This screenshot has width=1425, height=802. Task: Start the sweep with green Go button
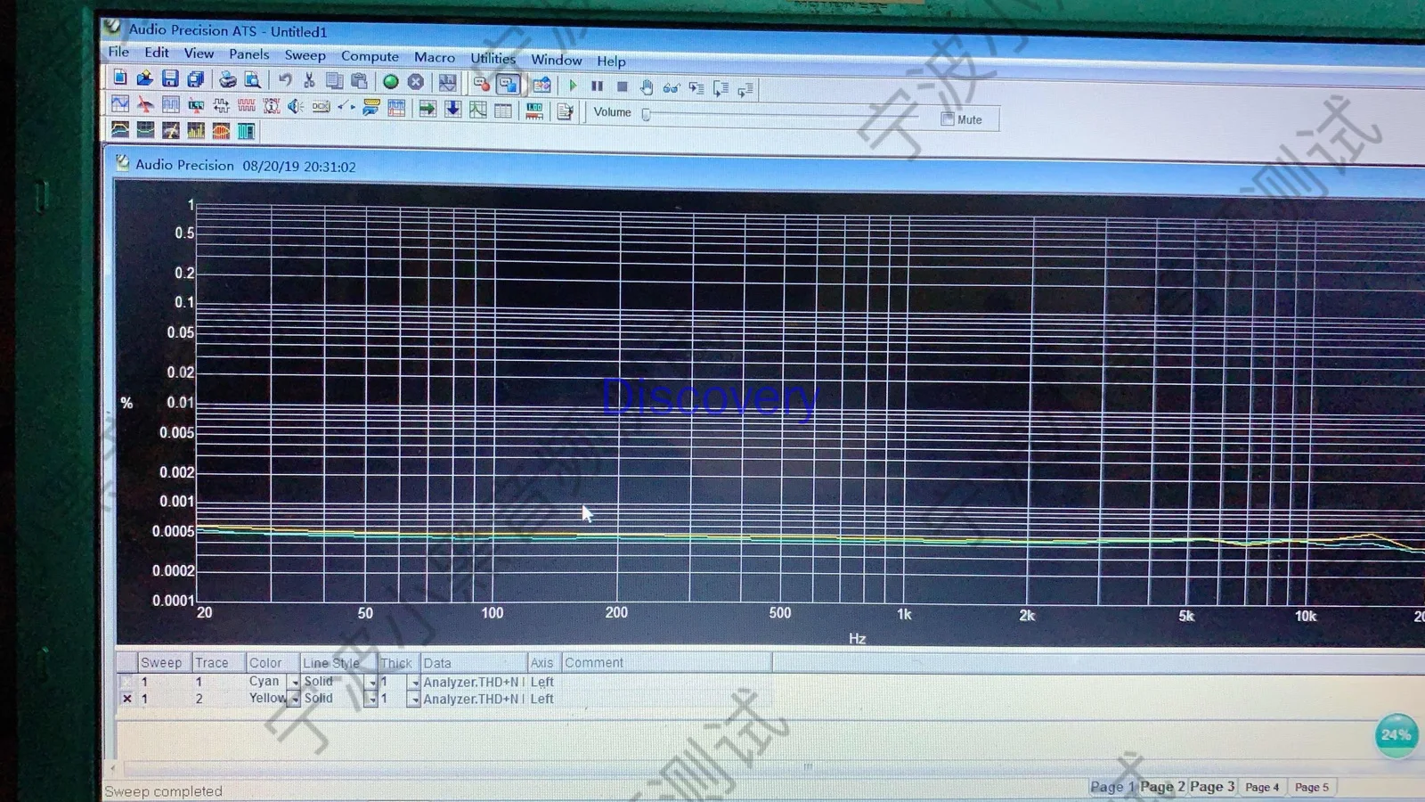pos(390,82)
